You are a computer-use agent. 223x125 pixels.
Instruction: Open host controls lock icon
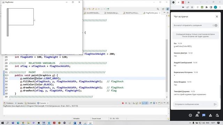pyautogui.click(x=217, y=115)
